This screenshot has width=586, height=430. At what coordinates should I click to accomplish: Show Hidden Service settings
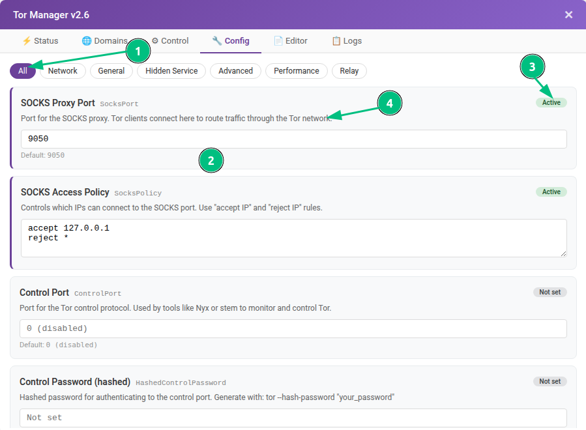171,71
